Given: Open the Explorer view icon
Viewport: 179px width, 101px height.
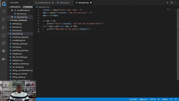Looking at the screenshot, I should pos(4,4).
